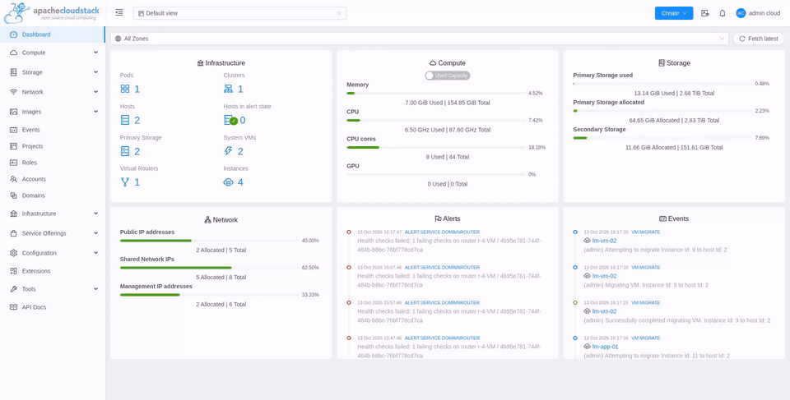The width and height of the screenshot is (790, 400).
Task: Open the Events panel heading link
Action: pos(674,218)
